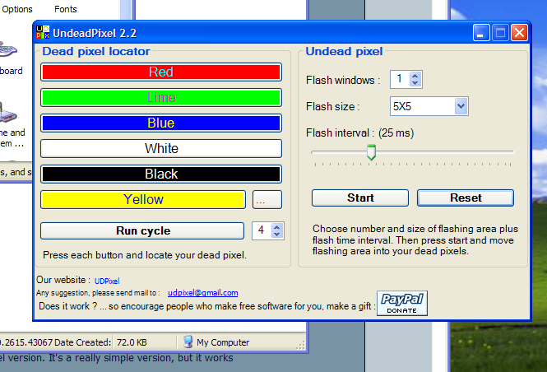Click the My Computer status bar icon
This screenshot has width=547, height=372.
coord(188,342)
